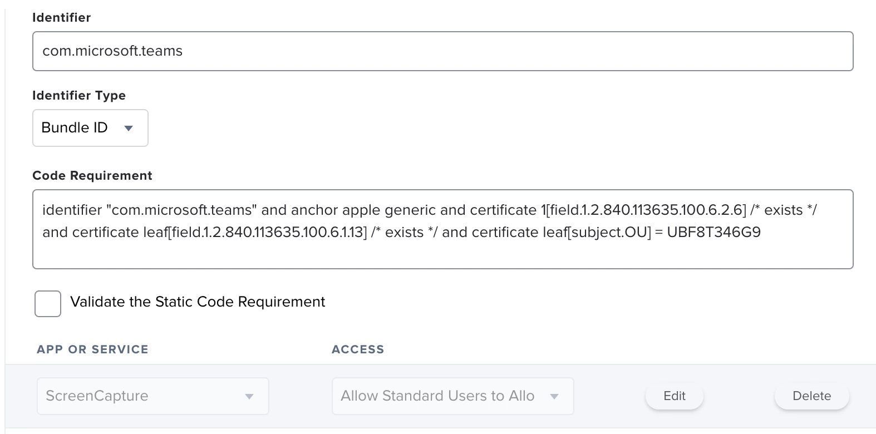Viewport: 876px width, 434px height.
Task: Click the Code Requirement label
Action: [x=92, y=176]
